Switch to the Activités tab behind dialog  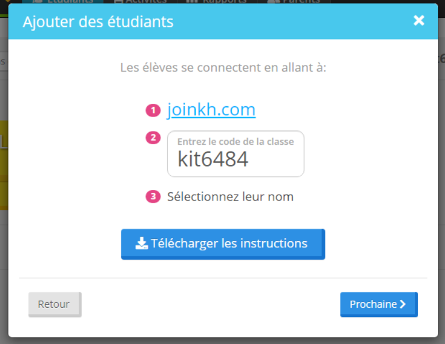(x=140, y=1)
